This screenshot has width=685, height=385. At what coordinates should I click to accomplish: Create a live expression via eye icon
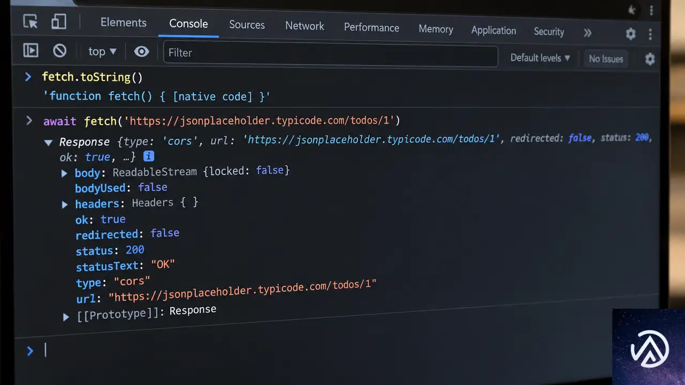[141, 52]
